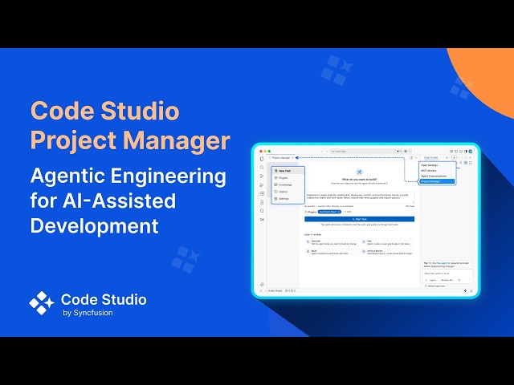
Task: Click the split editor icon beside tab bar
Action: click(411, 158)
